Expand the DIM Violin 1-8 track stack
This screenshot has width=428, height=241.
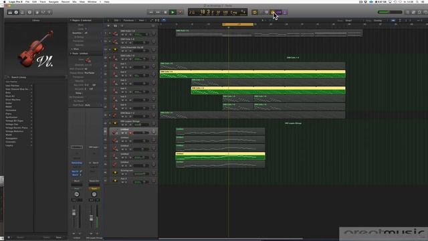coord(110,33)
